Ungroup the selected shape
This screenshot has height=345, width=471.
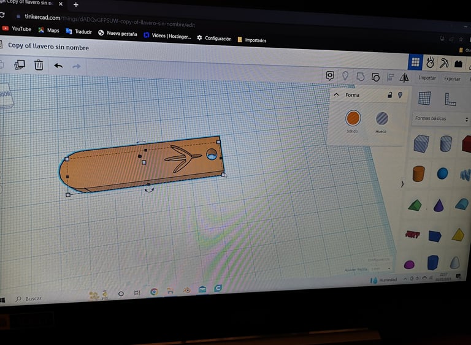tap(375, 77)
